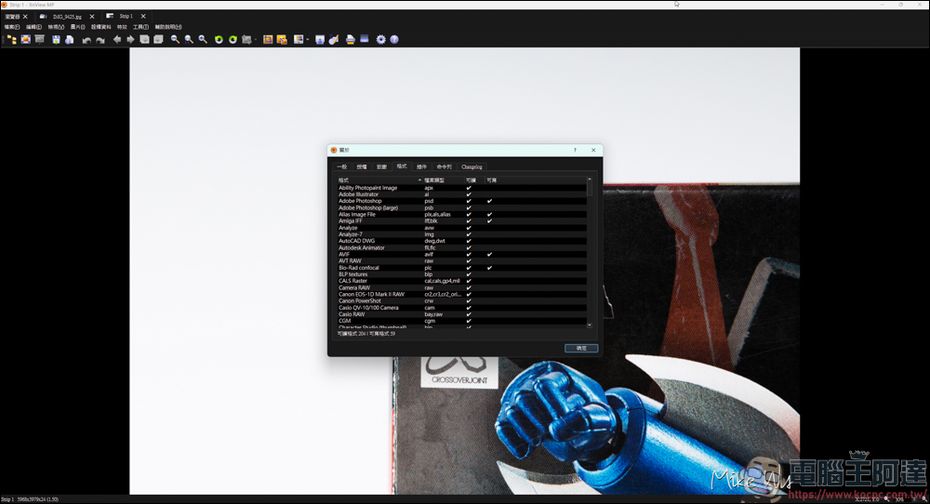Select the CALS Raster row
This screenshot has width=930, height=504.
coord(461,281)
